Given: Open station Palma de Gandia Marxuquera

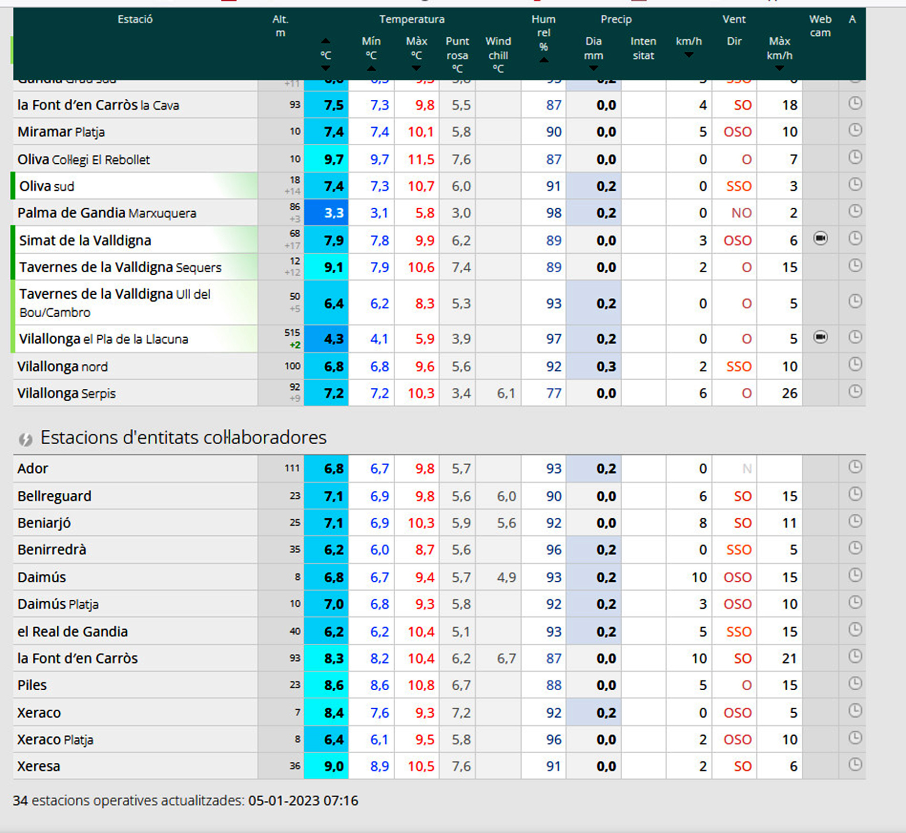Looking at the screenshot, I should click(106, 213).
